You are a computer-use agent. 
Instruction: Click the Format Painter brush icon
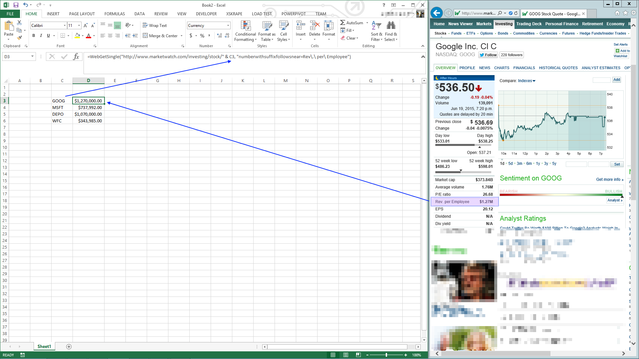[x=19, y=38]
